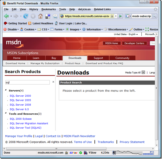Open the Edit menu
The width and height of the screenshot is (162, 159).
14,9
